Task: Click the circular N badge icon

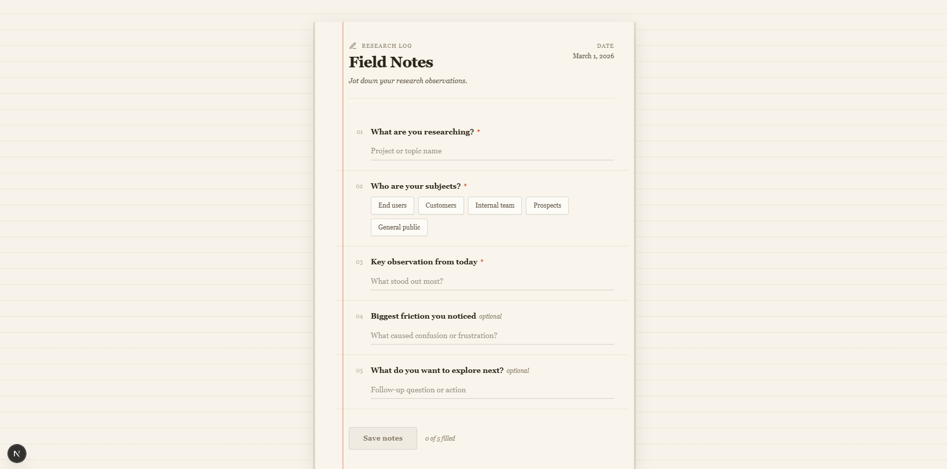Action: 17,454
